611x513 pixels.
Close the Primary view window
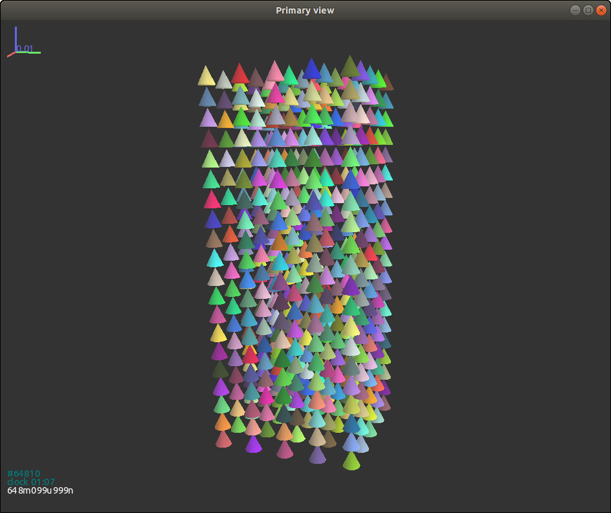(x=601, y=10)
